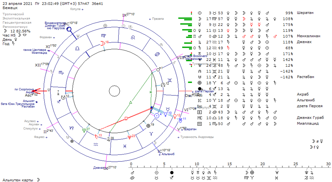Select the Презепа star label near the top
The image size is (332, 182).
coord(158,19)
